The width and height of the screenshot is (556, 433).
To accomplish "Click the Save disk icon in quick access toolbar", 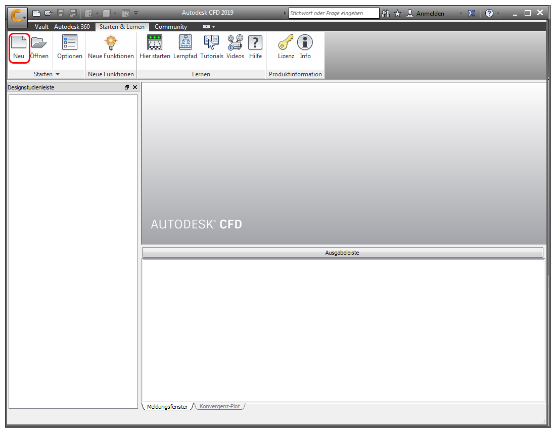I will click(x=61, y=13).
